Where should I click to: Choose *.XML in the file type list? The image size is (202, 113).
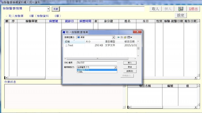(x=97, y=72)
